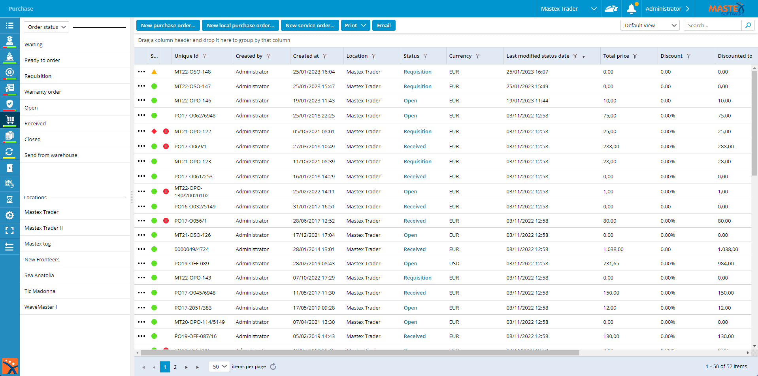Click the New purchase order button

tap(168, 25)
